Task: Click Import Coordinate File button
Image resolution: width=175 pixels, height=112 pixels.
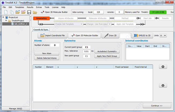Action: 52,35
